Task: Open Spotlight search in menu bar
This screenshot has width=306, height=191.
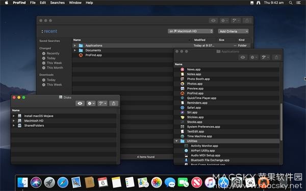Action: [291, 3]
